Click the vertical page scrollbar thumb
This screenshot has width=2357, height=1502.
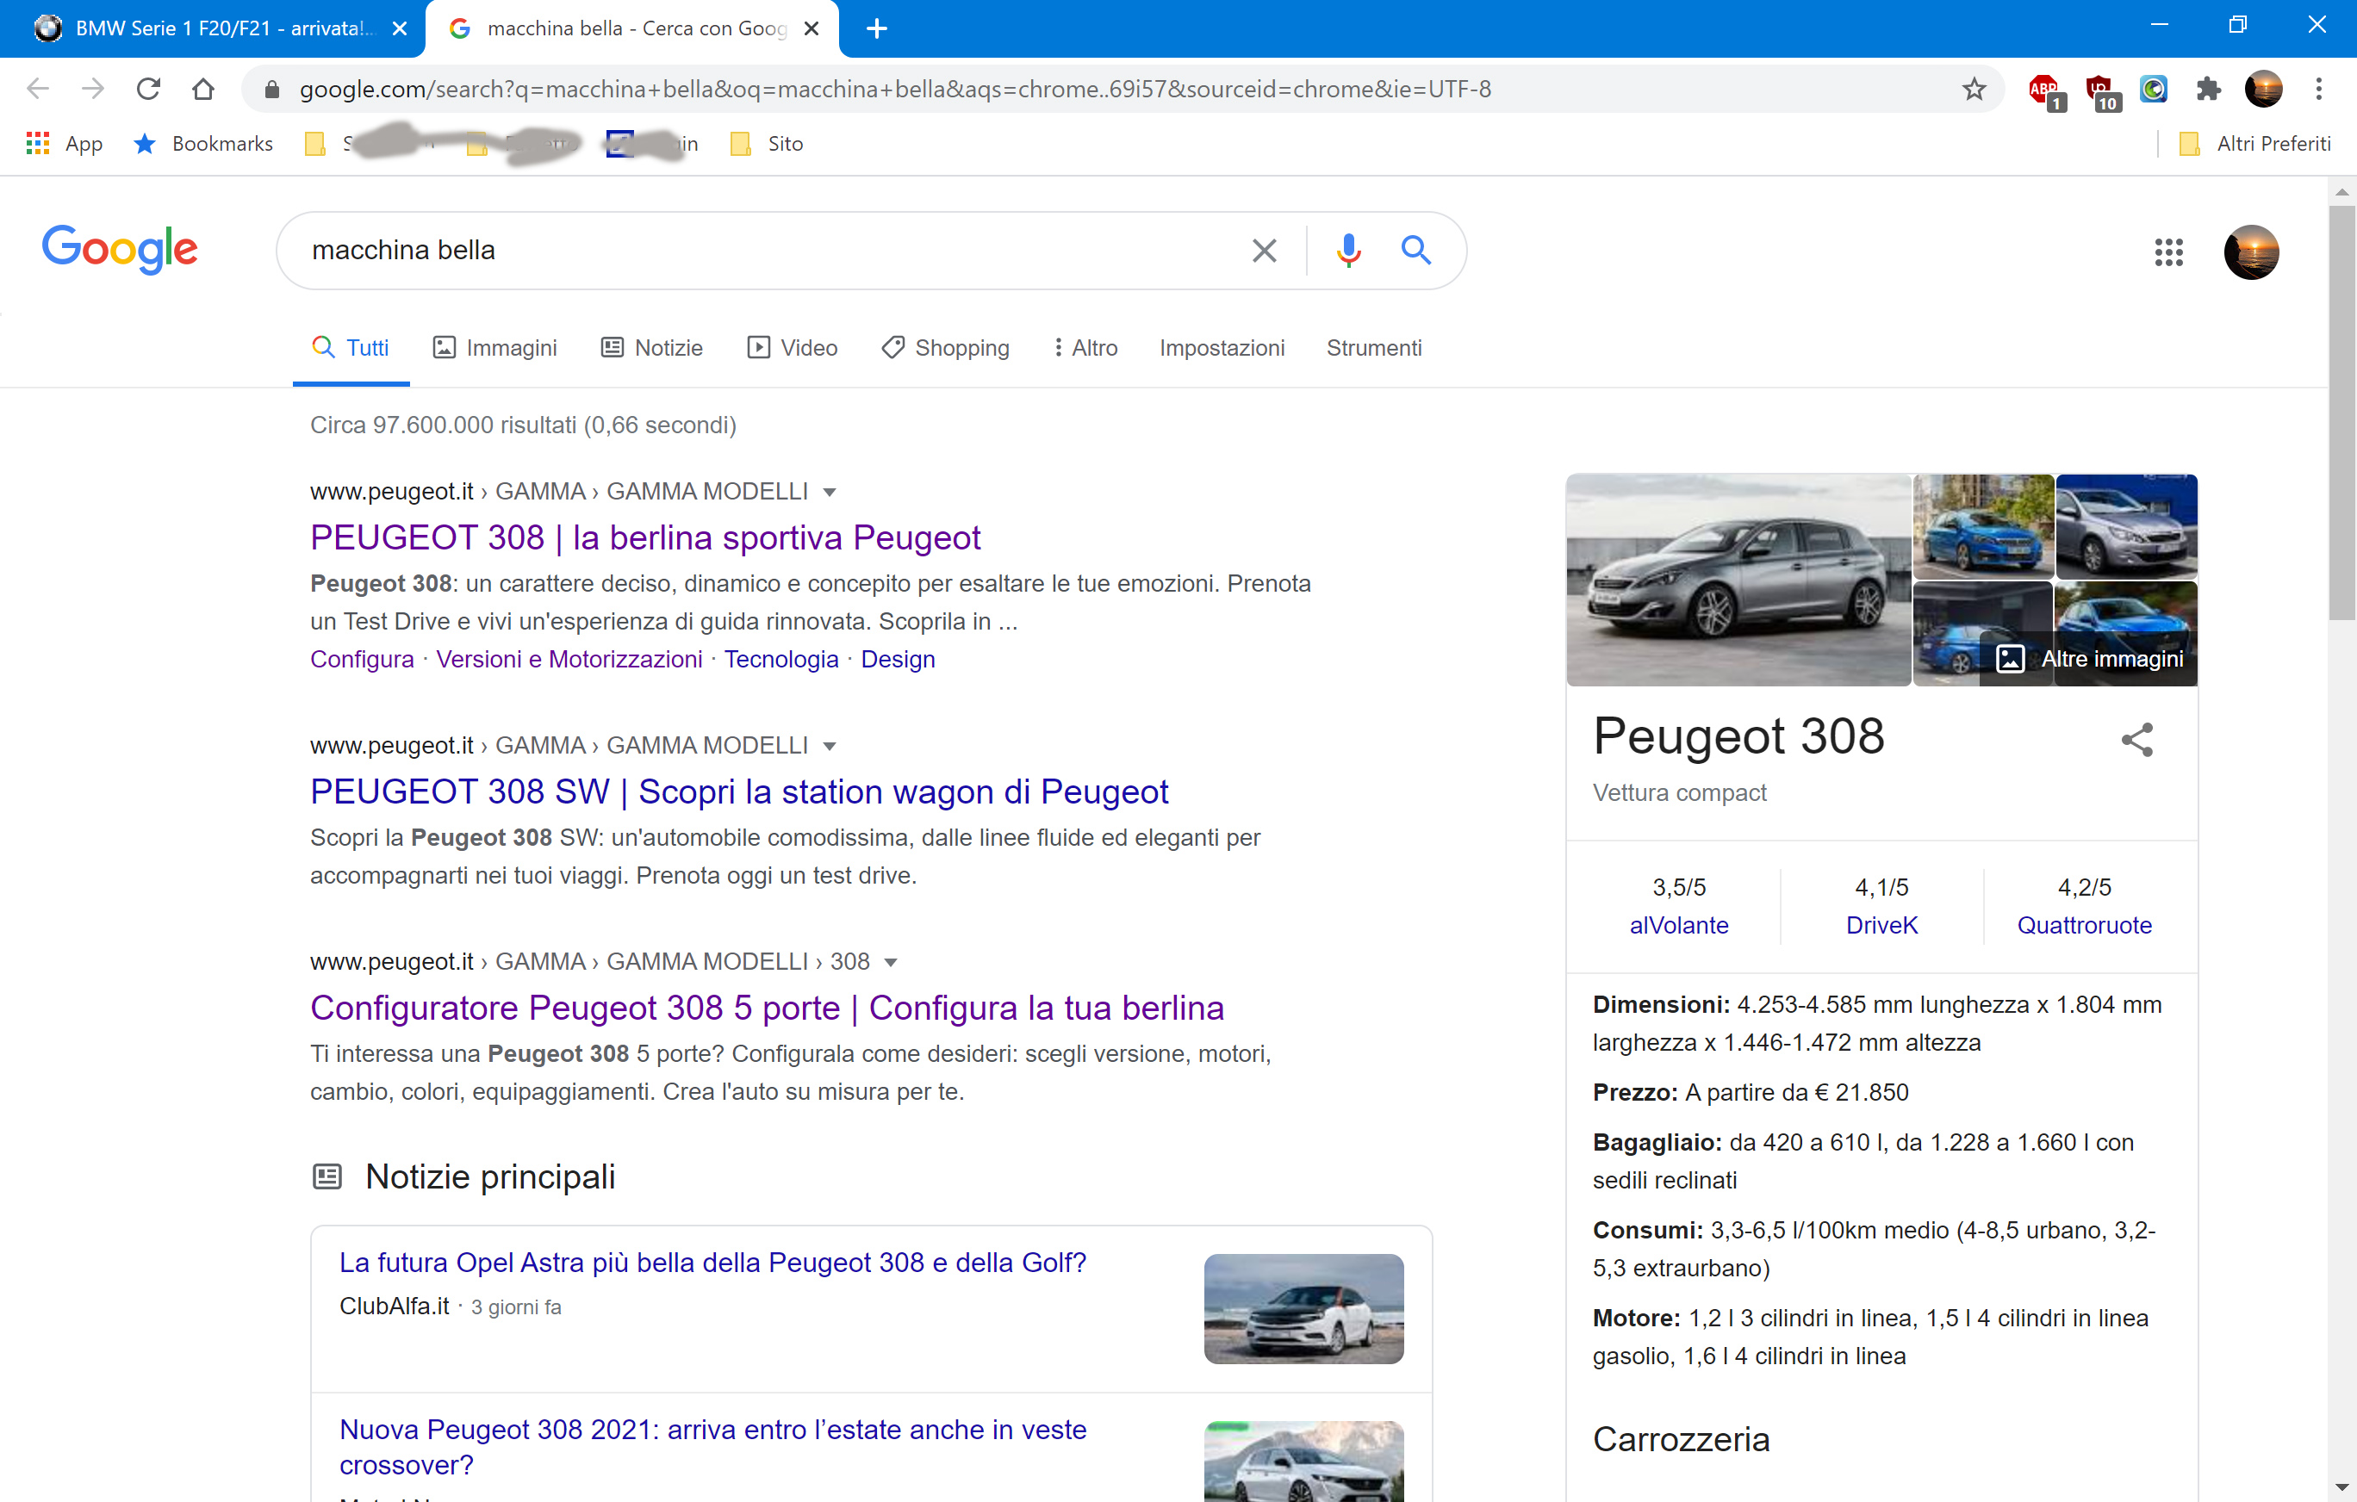2341,411
